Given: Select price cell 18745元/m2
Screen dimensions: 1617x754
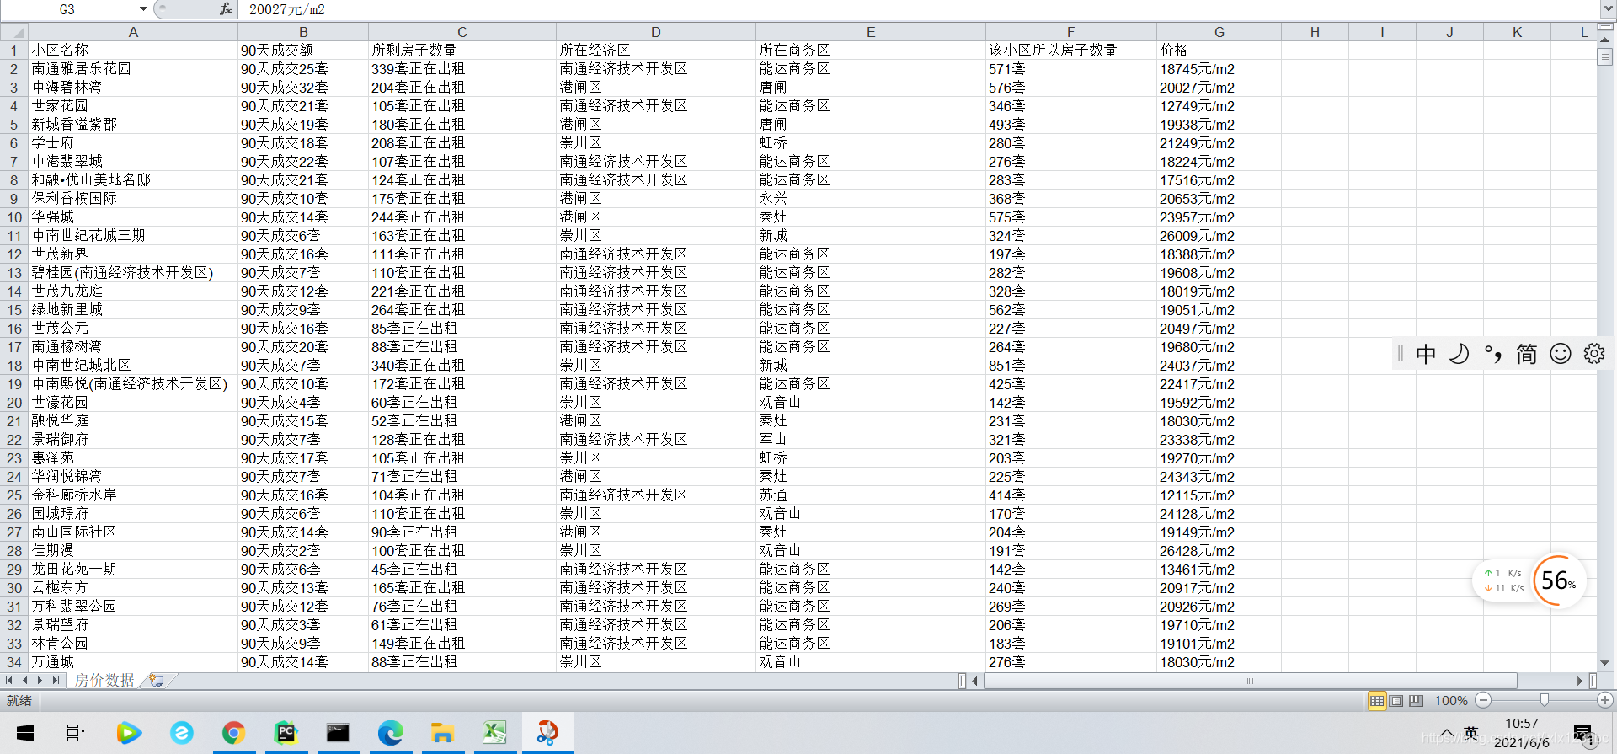Looking at the screenshot, I should click(x=1219, y=69).
